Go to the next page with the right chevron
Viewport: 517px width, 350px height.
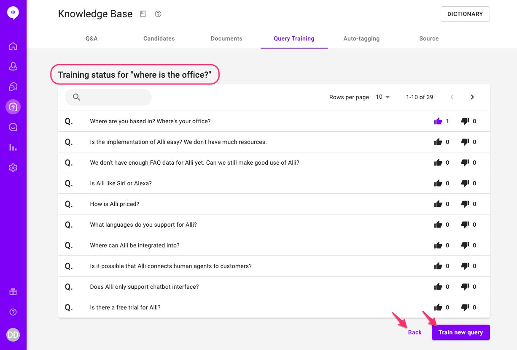click(x=472, y=97)
